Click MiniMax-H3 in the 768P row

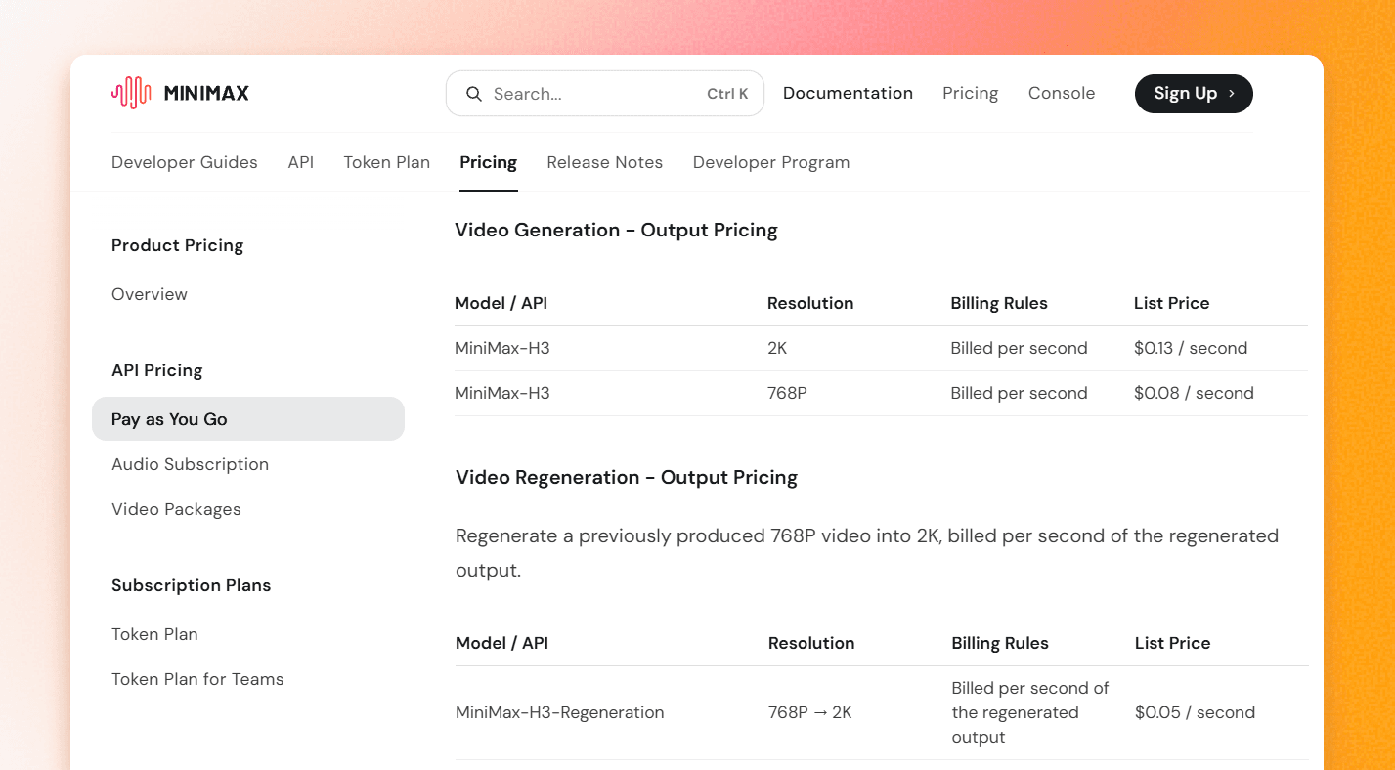(502, 393)
